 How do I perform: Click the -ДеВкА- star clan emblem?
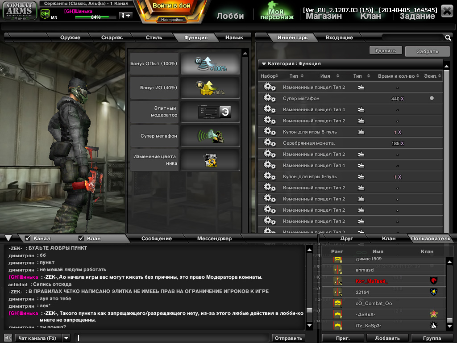(x=434, y=314)
